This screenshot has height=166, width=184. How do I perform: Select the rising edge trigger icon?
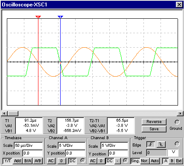coord(151,145)
